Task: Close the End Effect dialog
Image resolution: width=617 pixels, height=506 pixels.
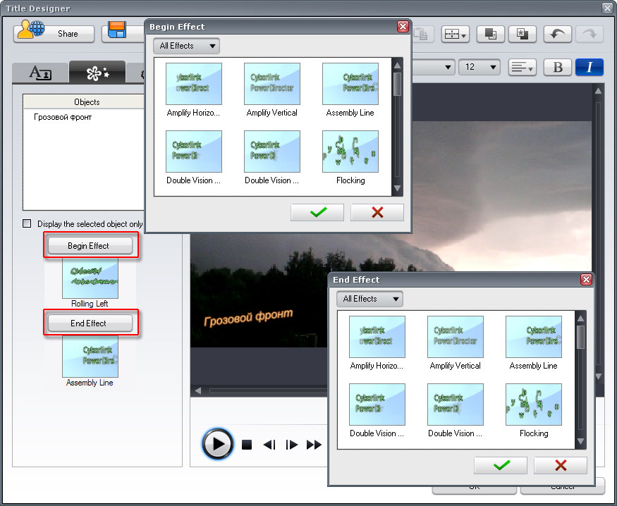Action: pos(586,280)
